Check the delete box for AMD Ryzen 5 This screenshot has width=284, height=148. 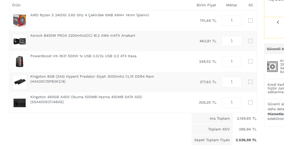click(251, 21)
